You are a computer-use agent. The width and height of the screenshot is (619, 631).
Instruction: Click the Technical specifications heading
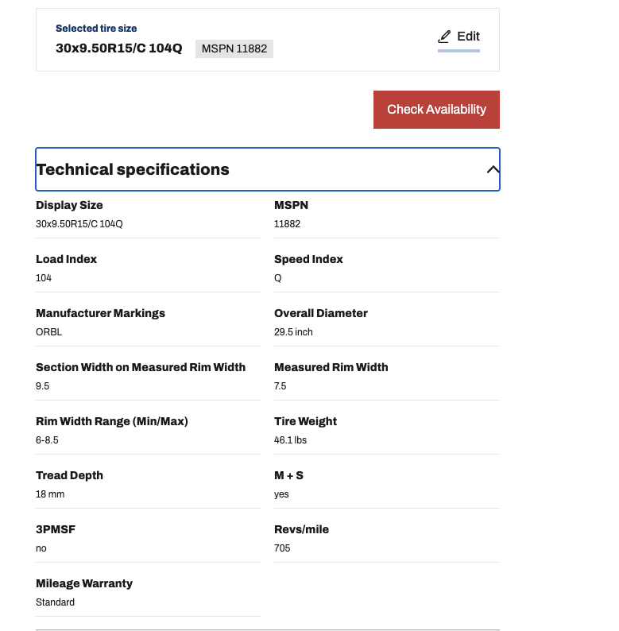[133, 169]
